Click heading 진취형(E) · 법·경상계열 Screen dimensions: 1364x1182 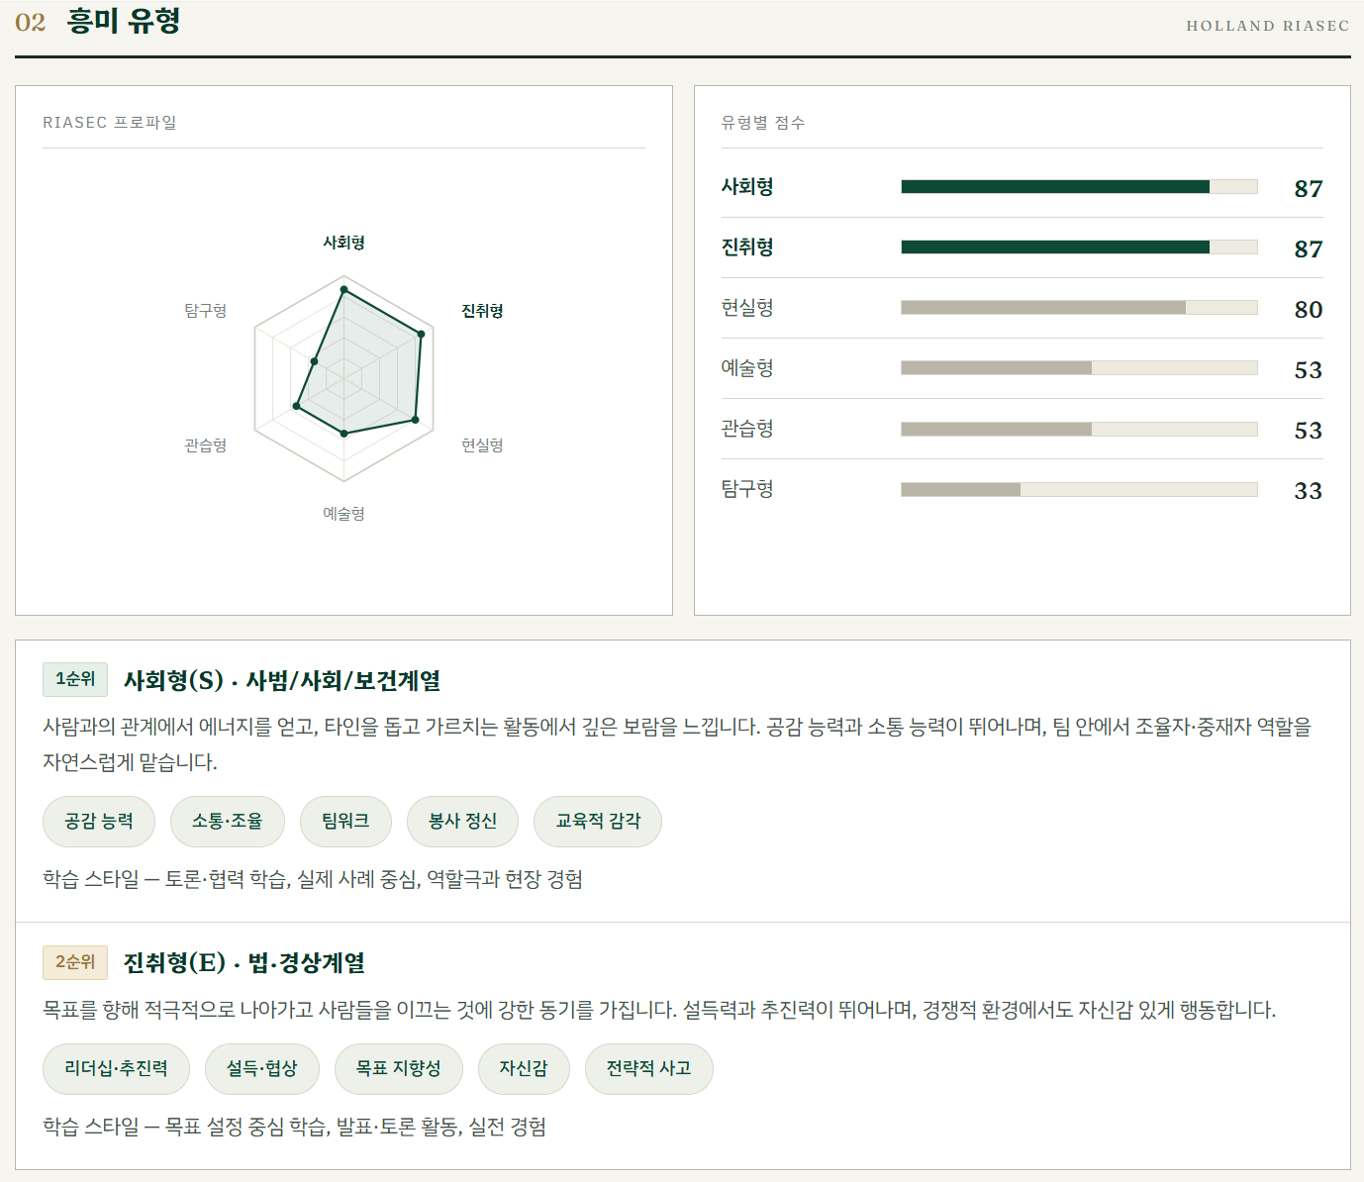click(x=244, y=963)
